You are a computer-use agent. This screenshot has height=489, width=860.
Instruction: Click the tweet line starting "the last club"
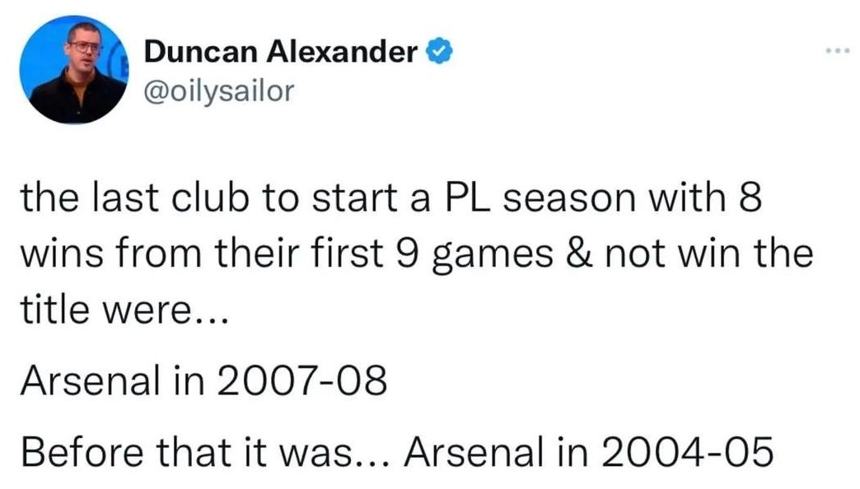[391, 197]
